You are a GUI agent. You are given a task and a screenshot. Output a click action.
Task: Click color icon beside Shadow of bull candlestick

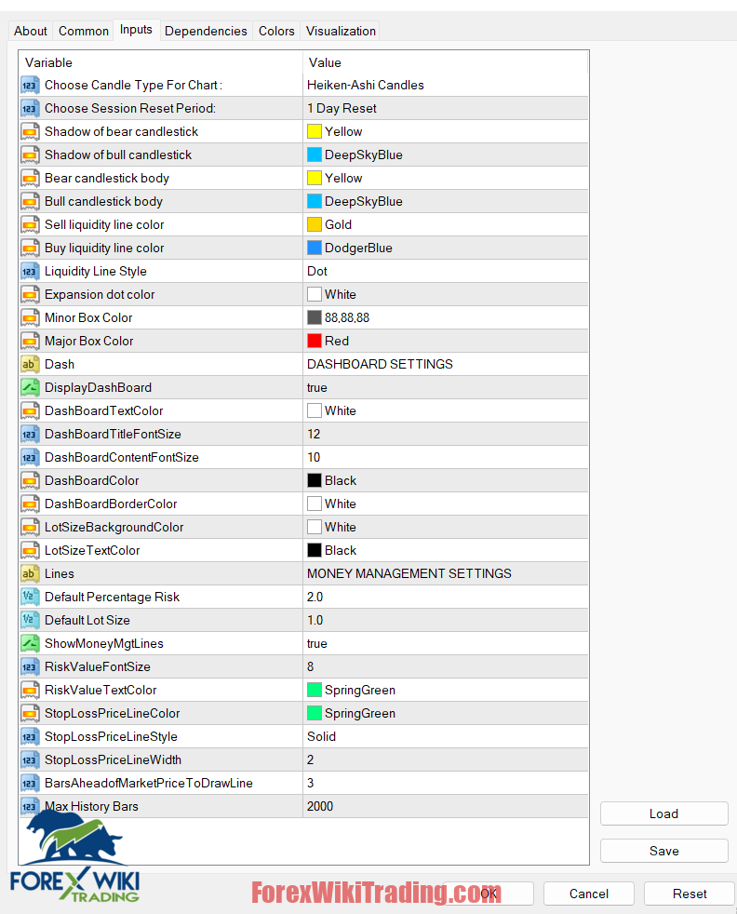30,155
